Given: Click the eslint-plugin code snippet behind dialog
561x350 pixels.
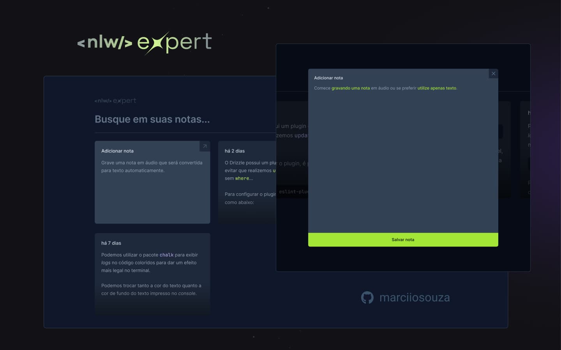Looking at the screenshot, I should pyautogui.click(x=293, y=192).
